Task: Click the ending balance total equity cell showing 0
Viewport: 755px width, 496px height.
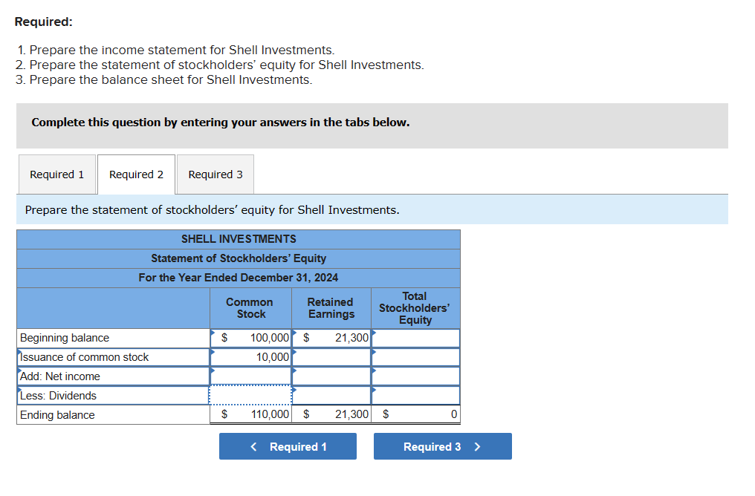Action: click(415, 414)
